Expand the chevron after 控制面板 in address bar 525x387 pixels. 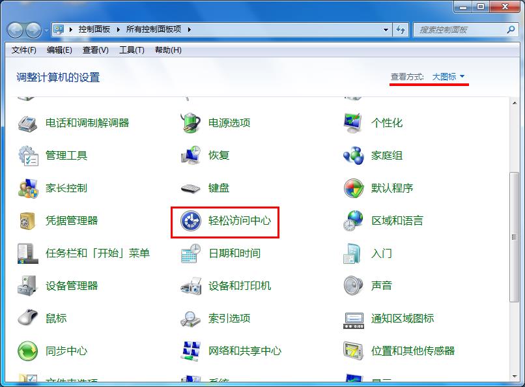(118, 29)
